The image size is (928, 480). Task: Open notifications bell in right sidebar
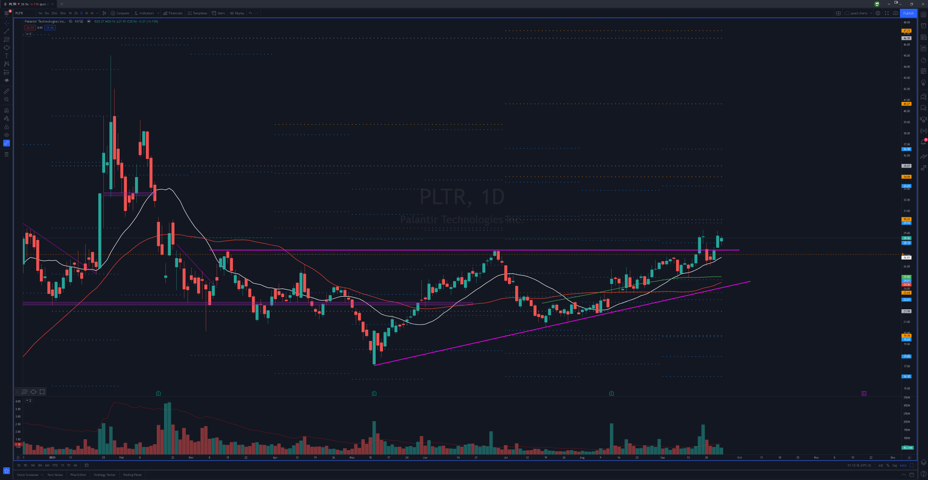coord(923,142)
